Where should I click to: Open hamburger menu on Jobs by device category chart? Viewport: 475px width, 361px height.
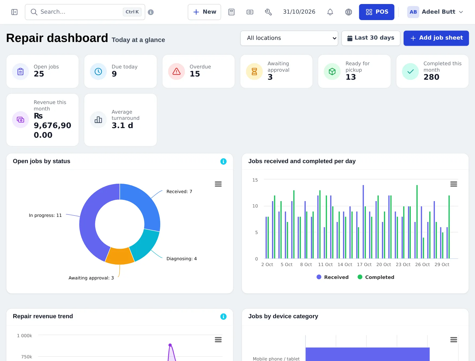pyautogui.click(x=454, y=340)
